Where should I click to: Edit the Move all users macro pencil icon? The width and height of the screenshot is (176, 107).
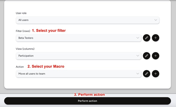[147, 74]
